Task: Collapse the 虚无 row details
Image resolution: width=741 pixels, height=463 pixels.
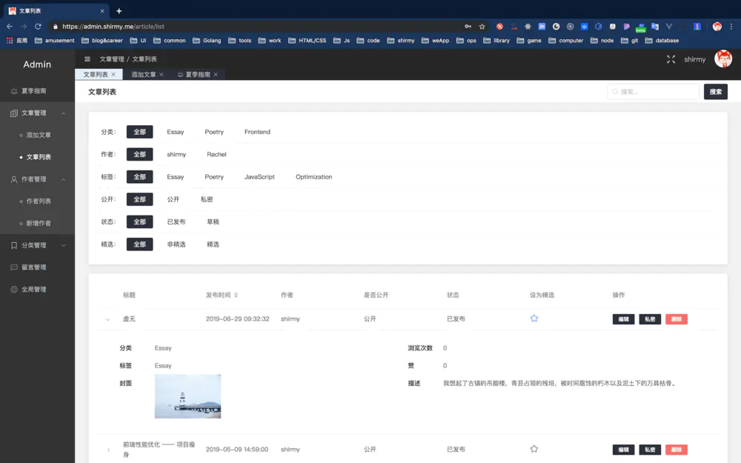Action: 107,319
